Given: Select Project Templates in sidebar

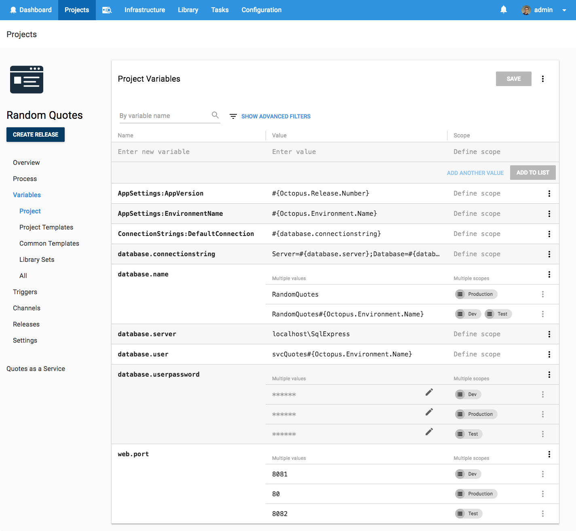Looking at the screenshot, I should tap(46, 227).
